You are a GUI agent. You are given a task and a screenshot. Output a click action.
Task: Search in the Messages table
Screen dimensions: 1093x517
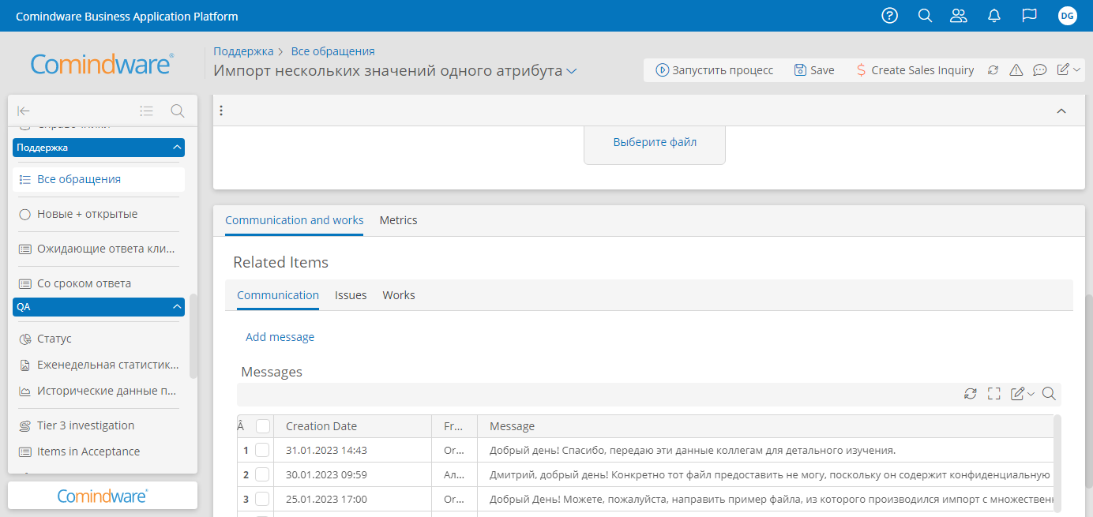(x=1049, y=393)
